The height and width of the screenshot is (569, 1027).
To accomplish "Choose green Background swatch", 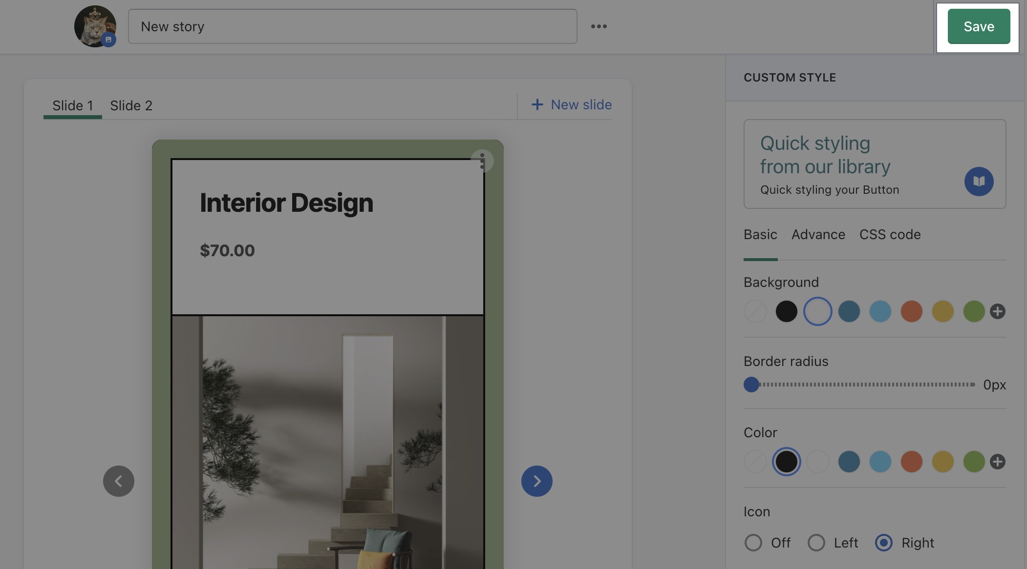I will (974, 311).
